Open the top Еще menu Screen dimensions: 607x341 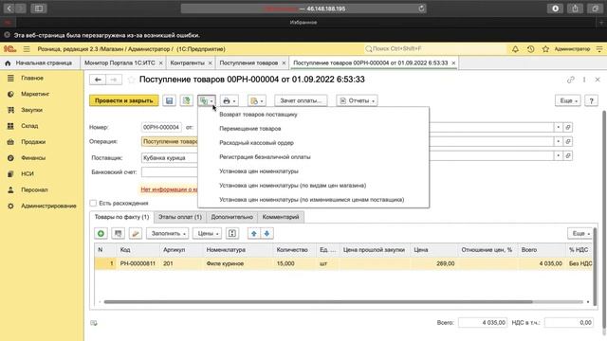(x=568, y=100)
